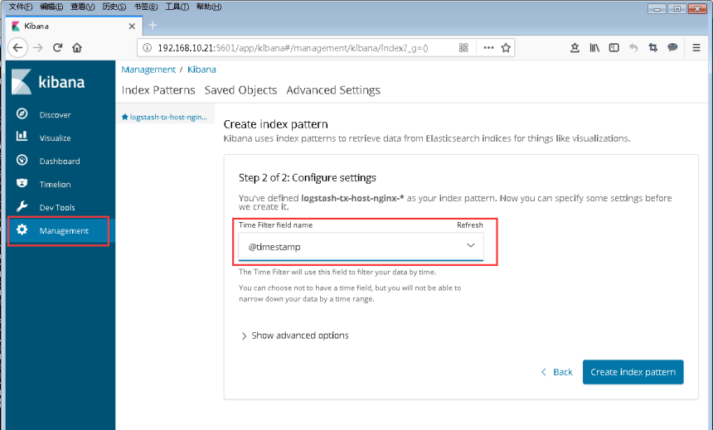Select the logstash-tx-host-nginx index pattern
Viewport: 713px width, 430px height.
click(166, 118)
